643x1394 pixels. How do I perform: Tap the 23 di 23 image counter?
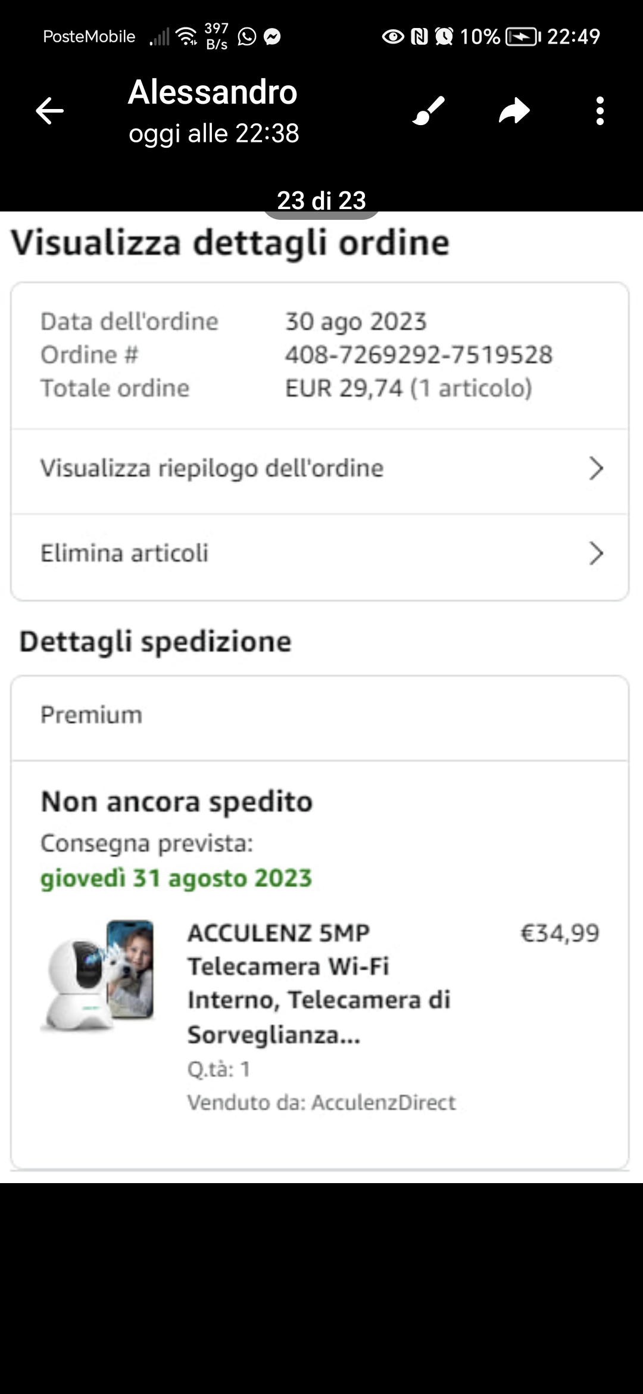click(321, 201)
